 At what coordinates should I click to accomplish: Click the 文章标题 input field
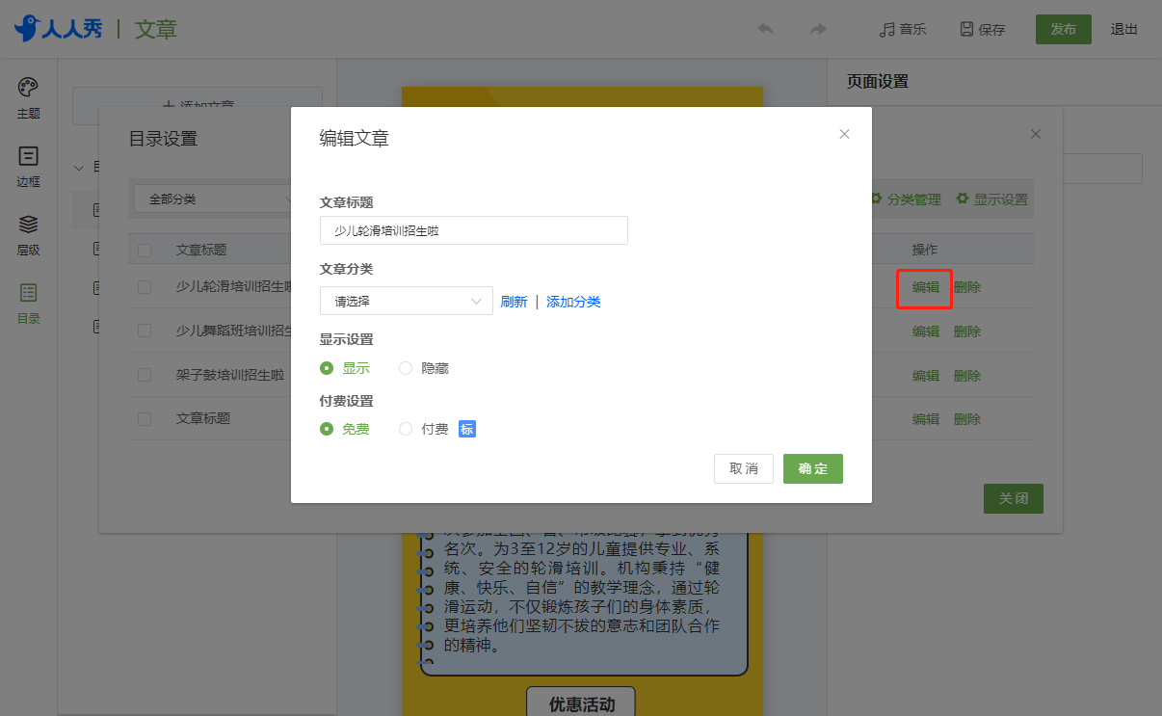(x=474, y=230)
